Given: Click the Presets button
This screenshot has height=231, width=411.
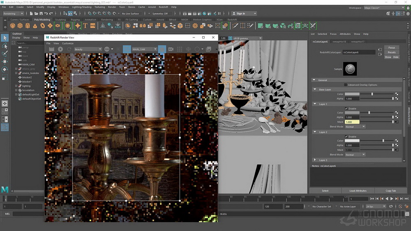Looking at the screenshot, I should coord(392,53).
